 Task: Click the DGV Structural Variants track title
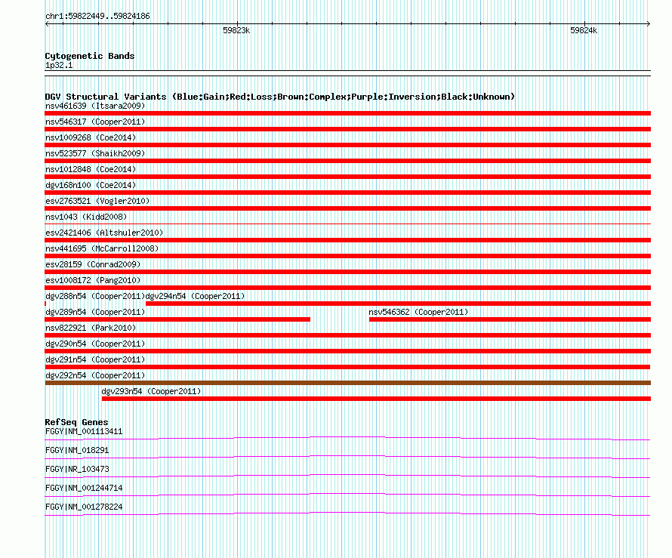click(280, 97)
